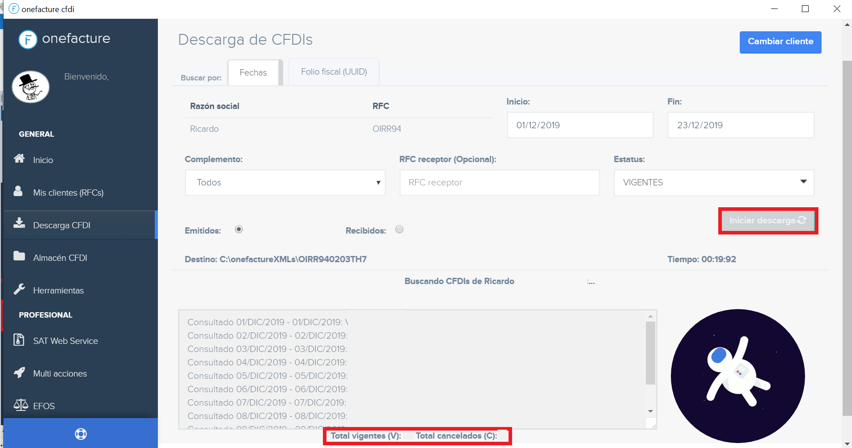852x448 pixels.
Task: Click the settings icon at sidebar bottom
Action: pos(80,433)
